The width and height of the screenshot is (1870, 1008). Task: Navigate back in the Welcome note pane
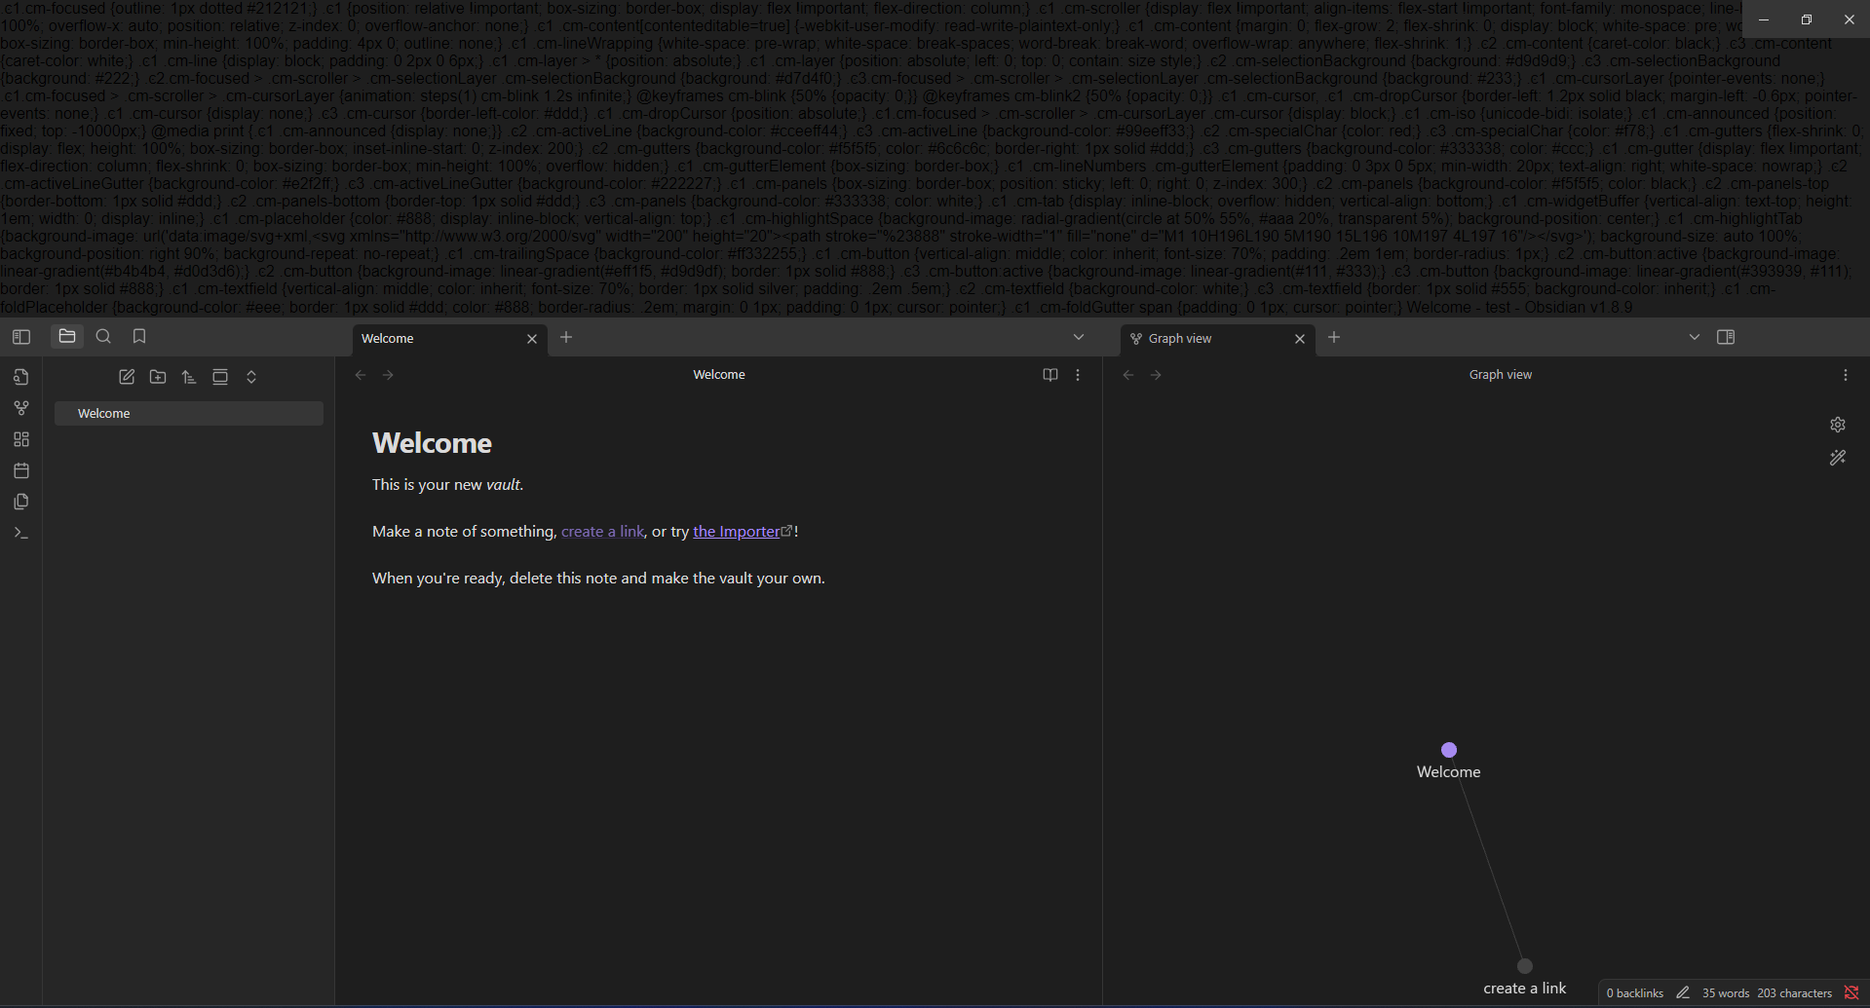pos(361,375)
